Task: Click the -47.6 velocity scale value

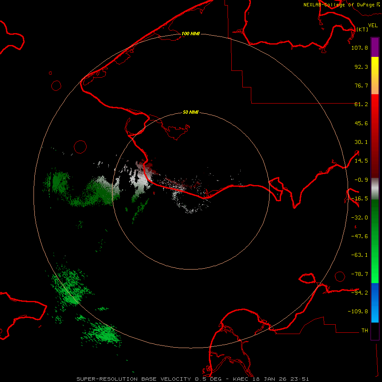Action: 360,236
